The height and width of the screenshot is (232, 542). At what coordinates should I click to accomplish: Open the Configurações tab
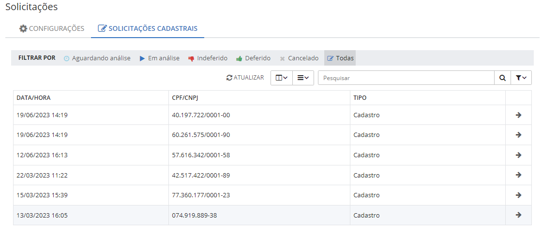click(x=52, y=28)
